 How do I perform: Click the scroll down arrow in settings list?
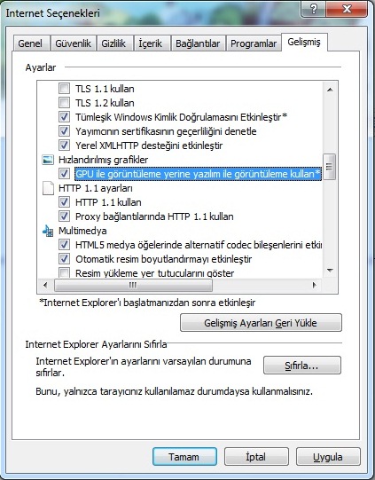pyautogui.click(x=330, y=270)
